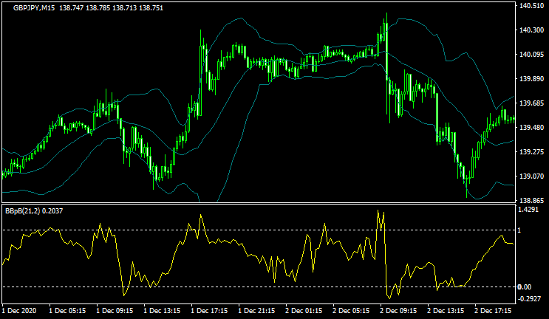Click the 0.00 indicator scale label

click(525, 287)
